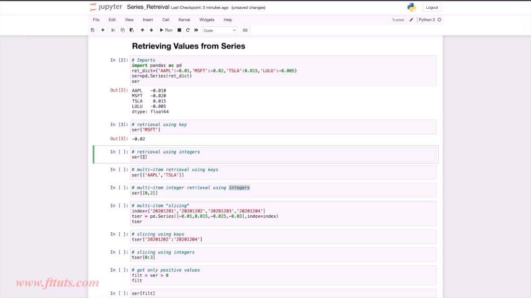
Task: Click the Jupyter logo
Action: [106, 7]
